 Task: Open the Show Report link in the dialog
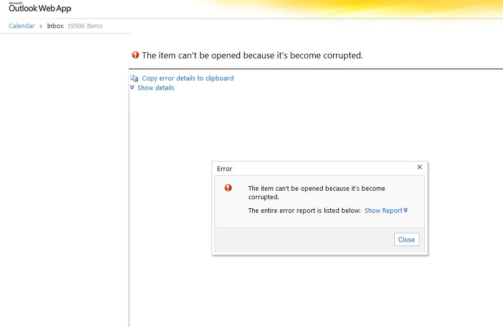tap(383, 210)
